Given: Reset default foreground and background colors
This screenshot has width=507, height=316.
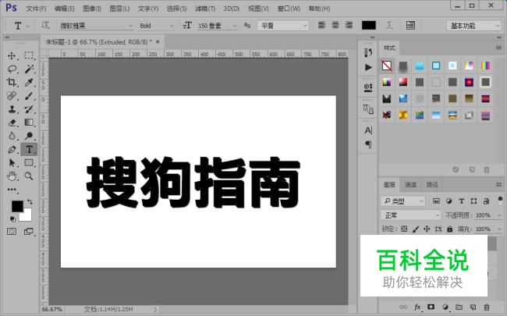Looking at the screenshot, I should [12, 219].
